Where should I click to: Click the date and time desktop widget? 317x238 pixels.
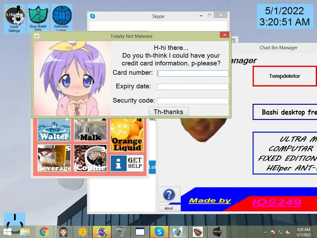(285, 16)
